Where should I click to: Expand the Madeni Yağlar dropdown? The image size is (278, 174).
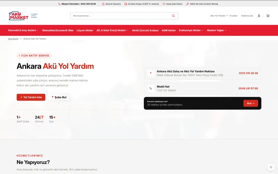[216, 30]
